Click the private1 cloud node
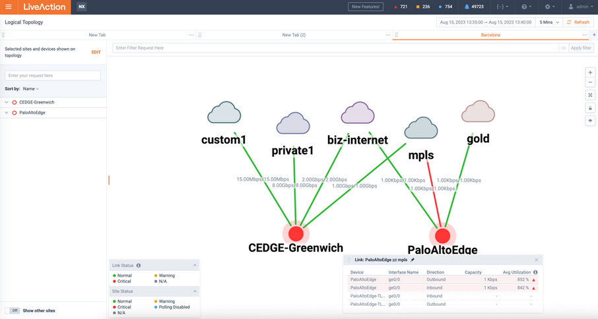Screen dimensions: 598x319 [293, 123]
